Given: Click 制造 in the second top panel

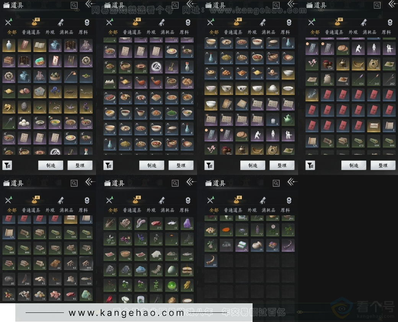Looking at the screenshot, I should (152, 165).
